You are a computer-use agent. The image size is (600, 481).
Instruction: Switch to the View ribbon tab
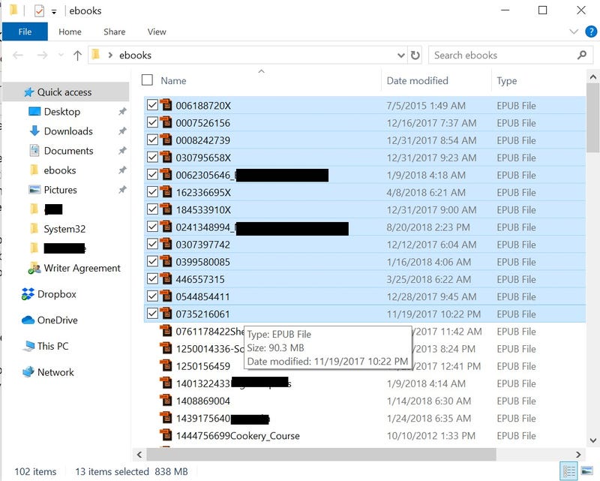(157, 32)
